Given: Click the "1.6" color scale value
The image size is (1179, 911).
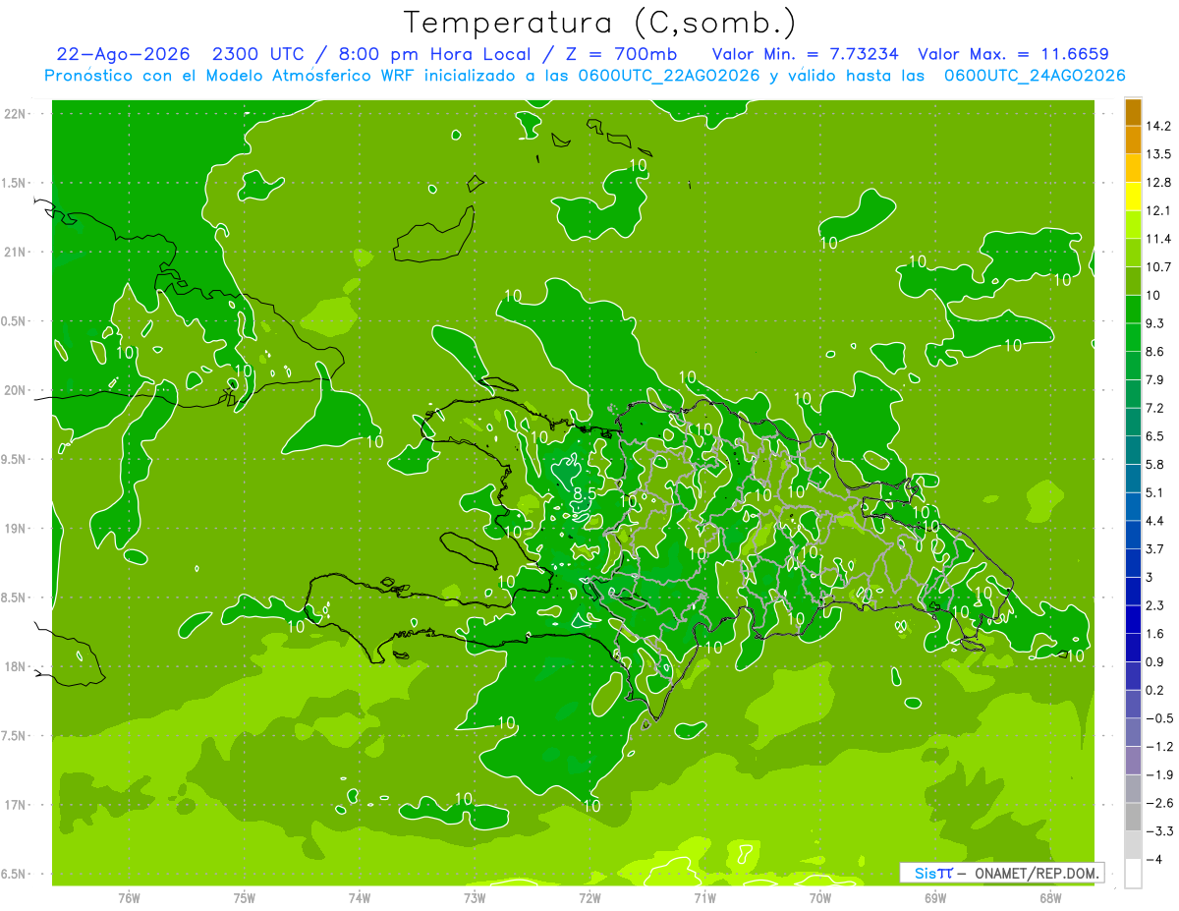Looking at the screenshot, I should tap(1155, 634).
